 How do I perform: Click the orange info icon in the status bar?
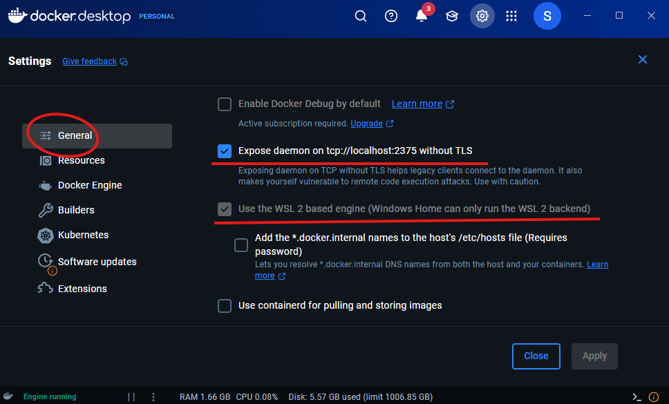tap(653, 397)
